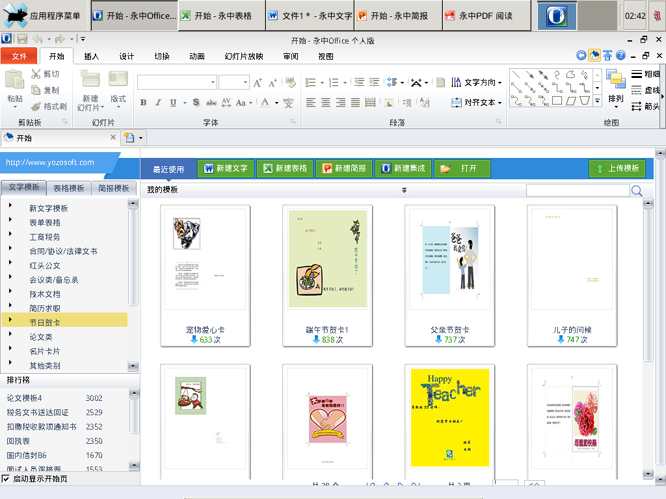Click the clear formatting eraser icon
Screen dimensions: 666x499
(x=291, y=83)
